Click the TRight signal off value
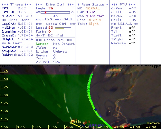The height and width of the screenshot is (129, 161). [x=132, y=39]
